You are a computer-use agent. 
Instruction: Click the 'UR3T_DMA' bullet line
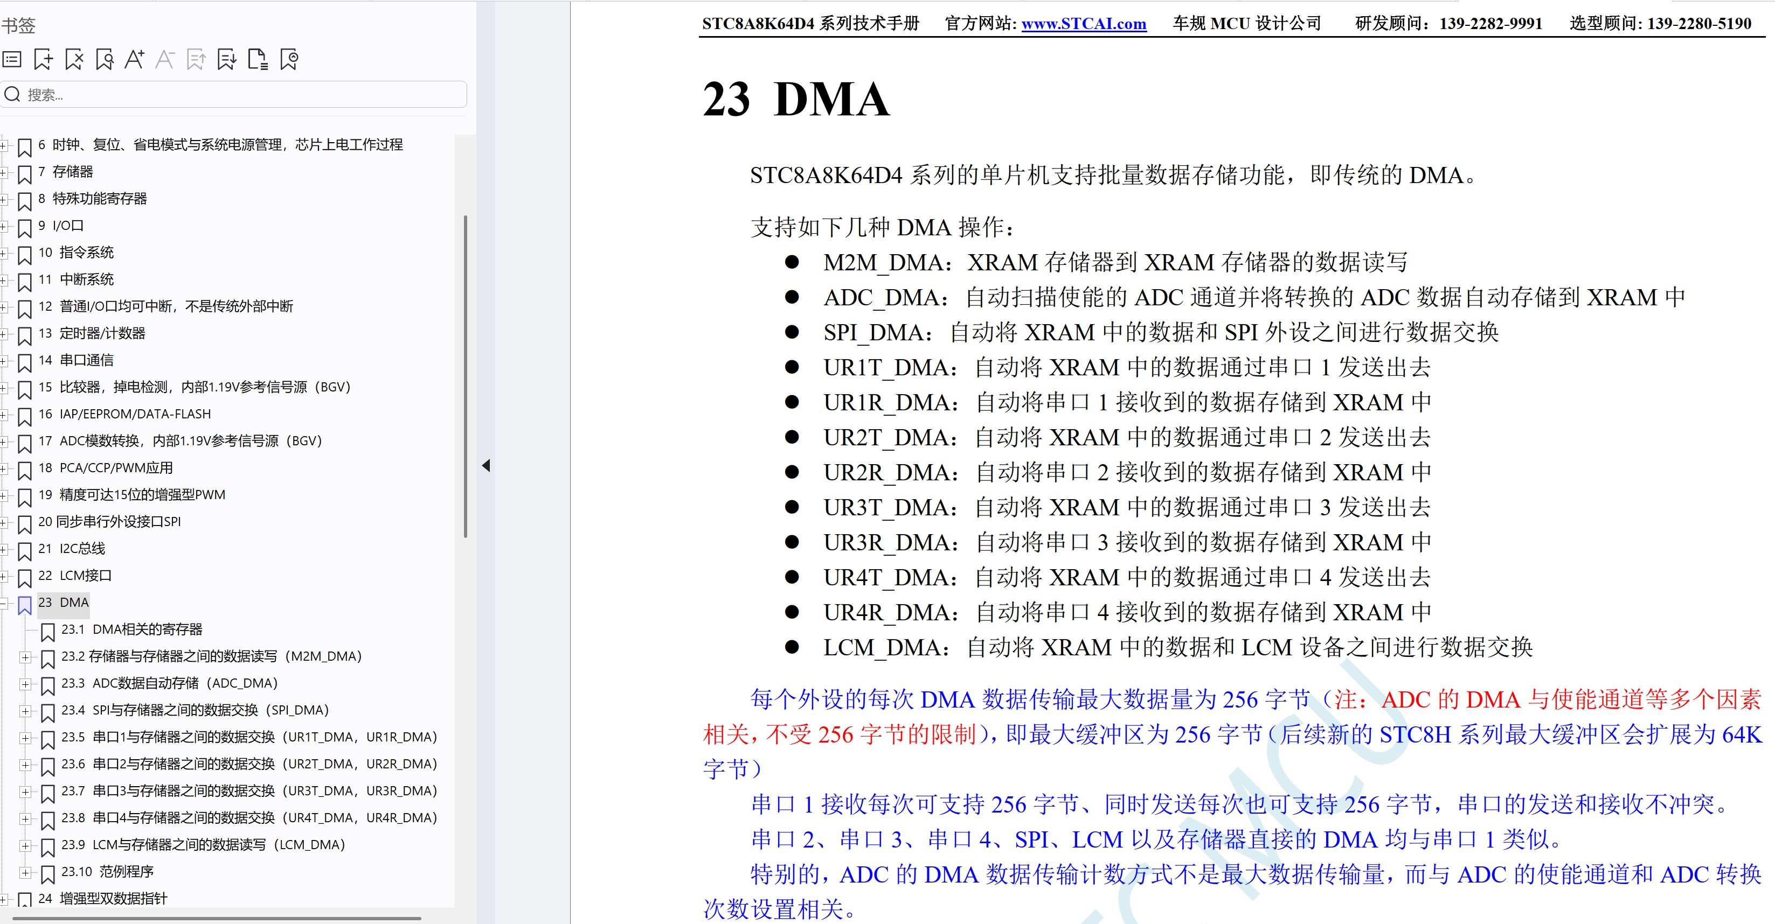pos(1127,507)
